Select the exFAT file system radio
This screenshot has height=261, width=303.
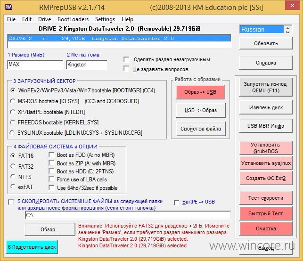[x=13, y=187]
